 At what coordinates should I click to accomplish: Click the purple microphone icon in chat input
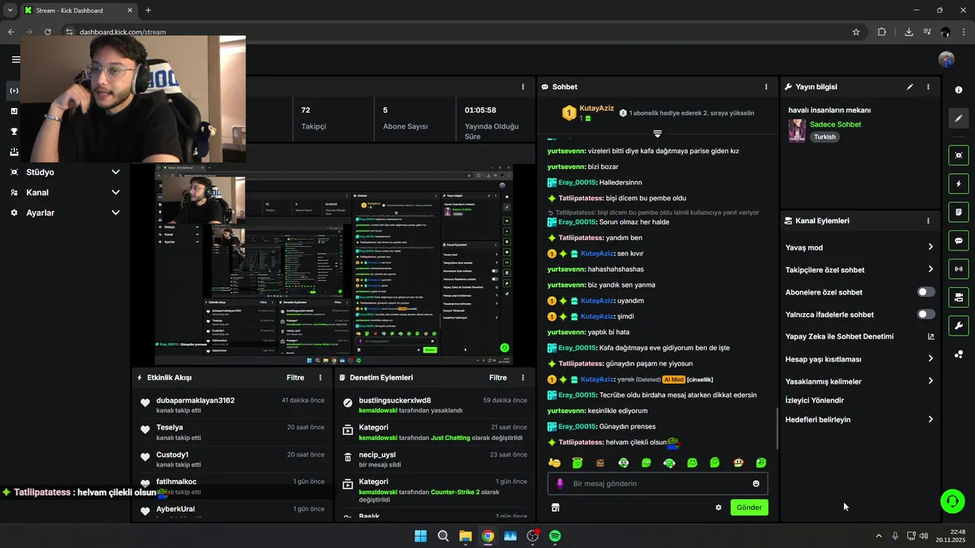pos(560,483)
